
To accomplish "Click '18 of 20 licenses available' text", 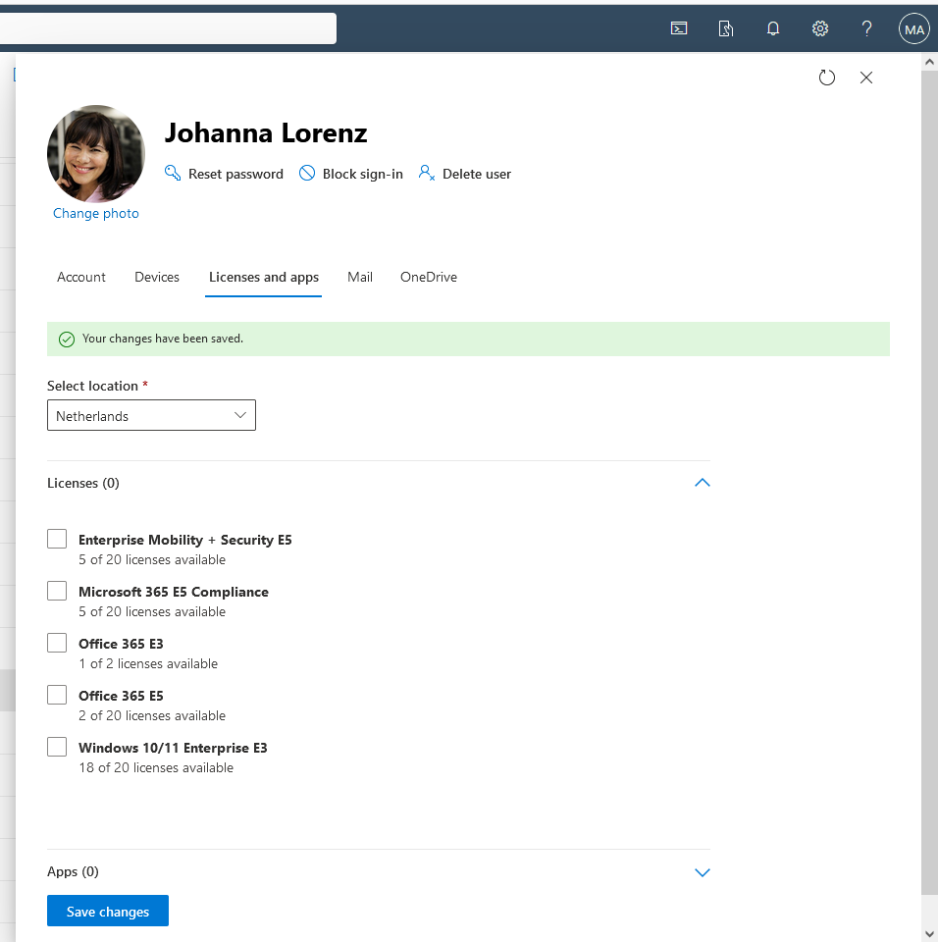I will click(x=156, y=767).
